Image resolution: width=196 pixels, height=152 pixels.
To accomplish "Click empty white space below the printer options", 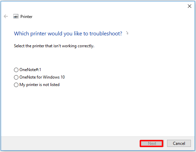I will coord(98,111).
